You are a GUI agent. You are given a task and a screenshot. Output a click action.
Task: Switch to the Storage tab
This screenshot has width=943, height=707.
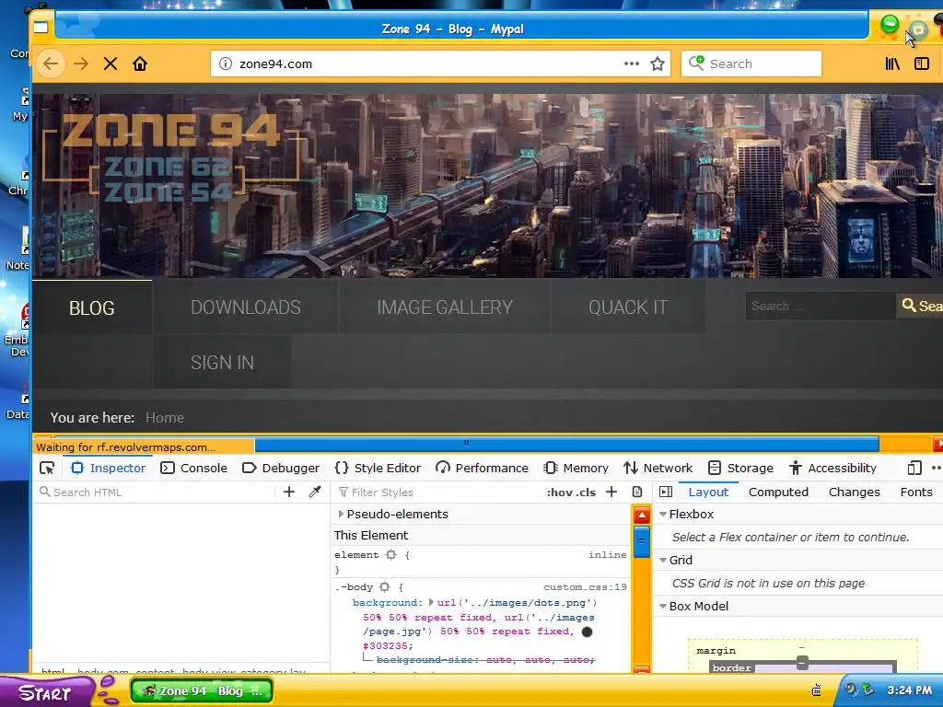coord(741,468)
